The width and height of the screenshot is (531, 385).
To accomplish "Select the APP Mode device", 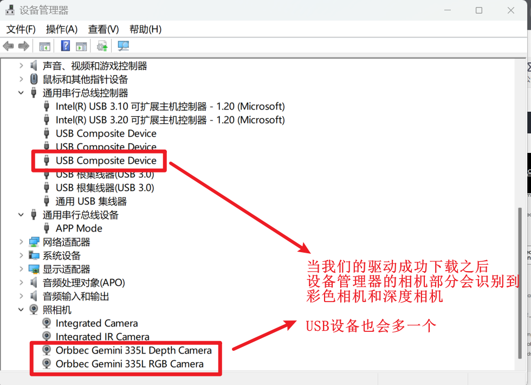I will point(79,228).
